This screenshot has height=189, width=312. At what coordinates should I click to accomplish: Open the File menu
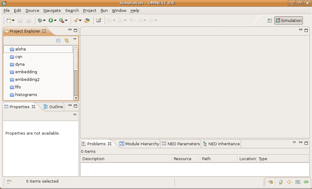(x=7, y=11)
